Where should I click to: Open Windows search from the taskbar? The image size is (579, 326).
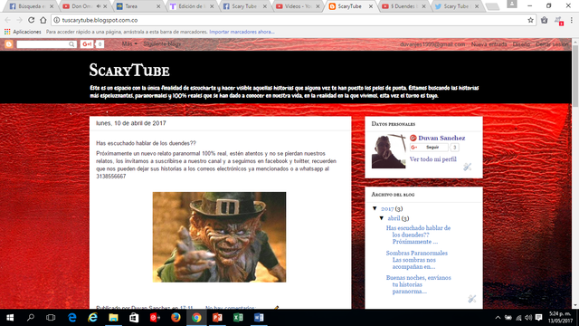tap(31, 318)
